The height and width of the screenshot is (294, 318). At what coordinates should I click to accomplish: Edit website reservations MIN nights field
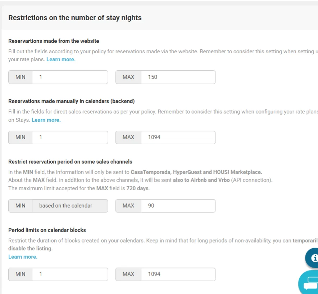tap(70, 77)
